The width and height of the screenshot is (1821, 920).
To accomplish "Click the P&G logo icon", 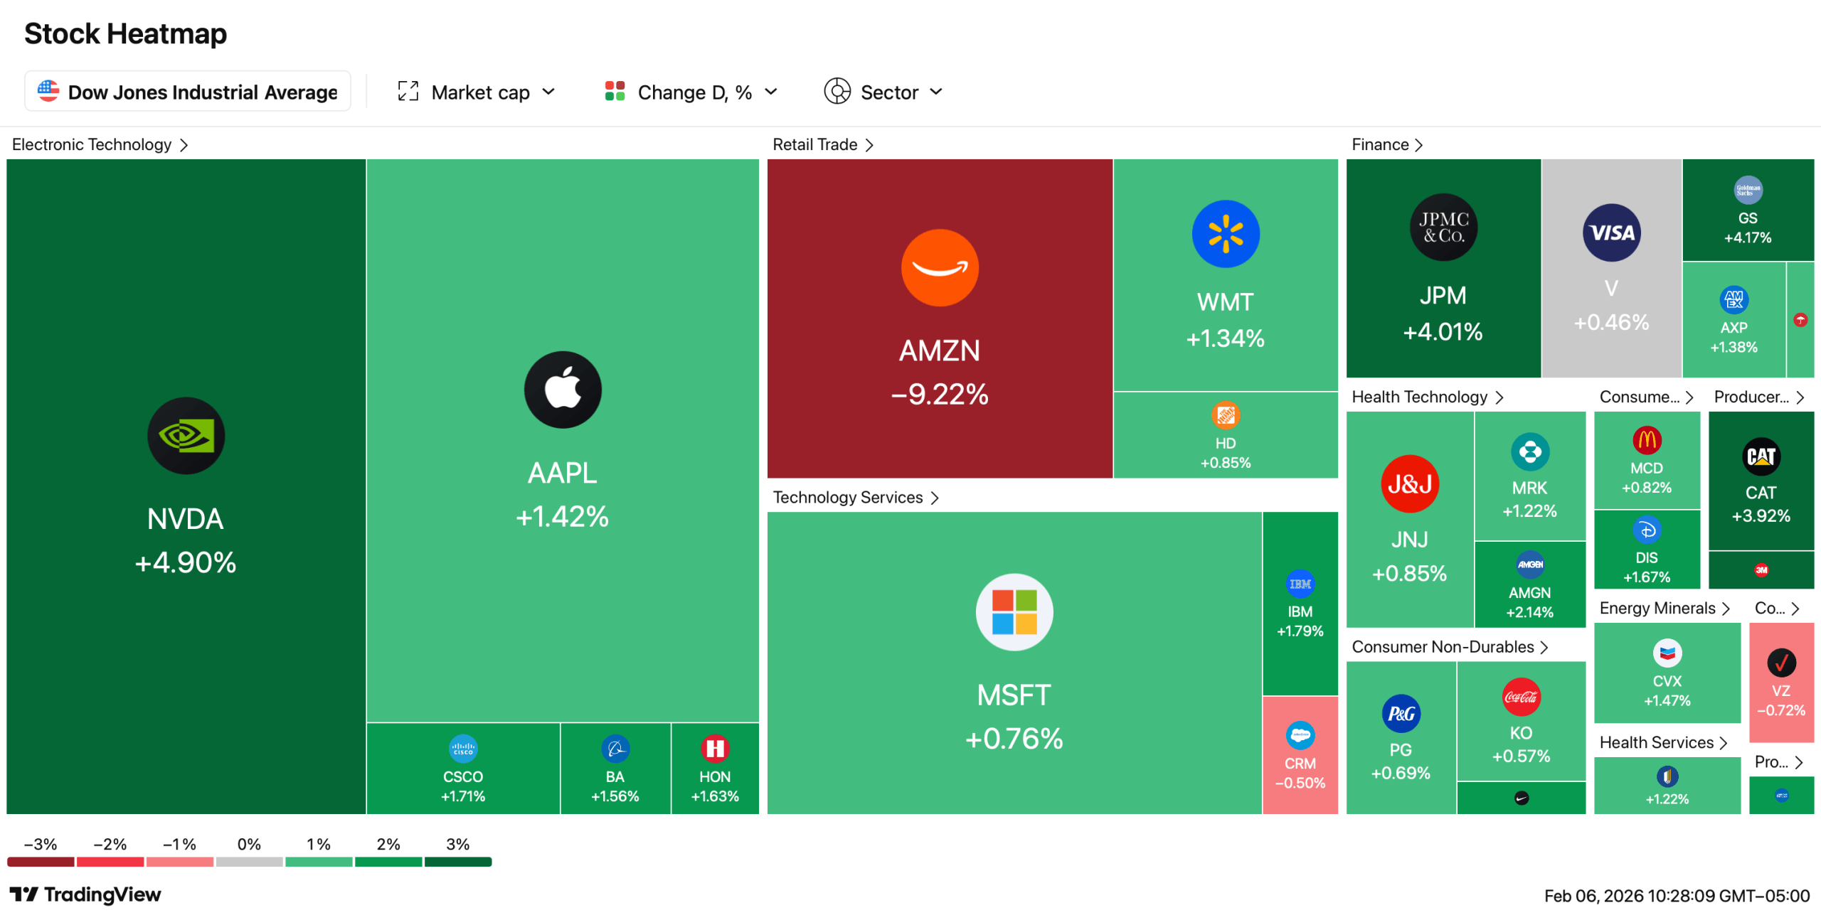I will [1400, 713].
